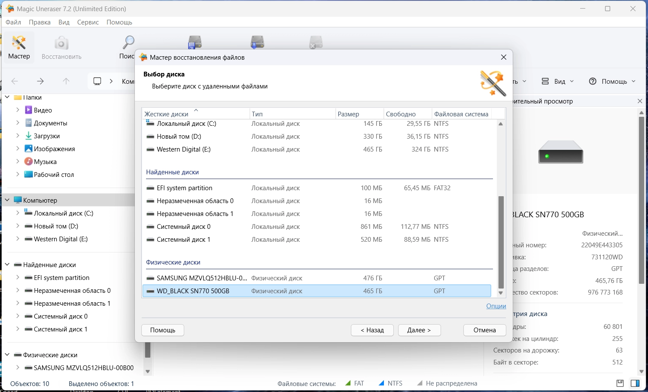Expand Локальный диск (C:) in the sidebar tree
The image size is (648, 392).
pyautogui.click(x=18, y=213)
